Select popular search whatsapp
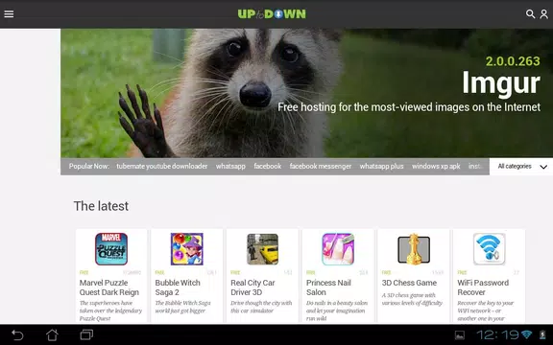The image size is (553, 345). [230, 166]
